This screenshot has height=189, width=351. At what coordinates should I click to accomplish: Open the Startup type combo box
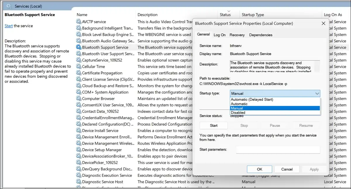(275, 93)
